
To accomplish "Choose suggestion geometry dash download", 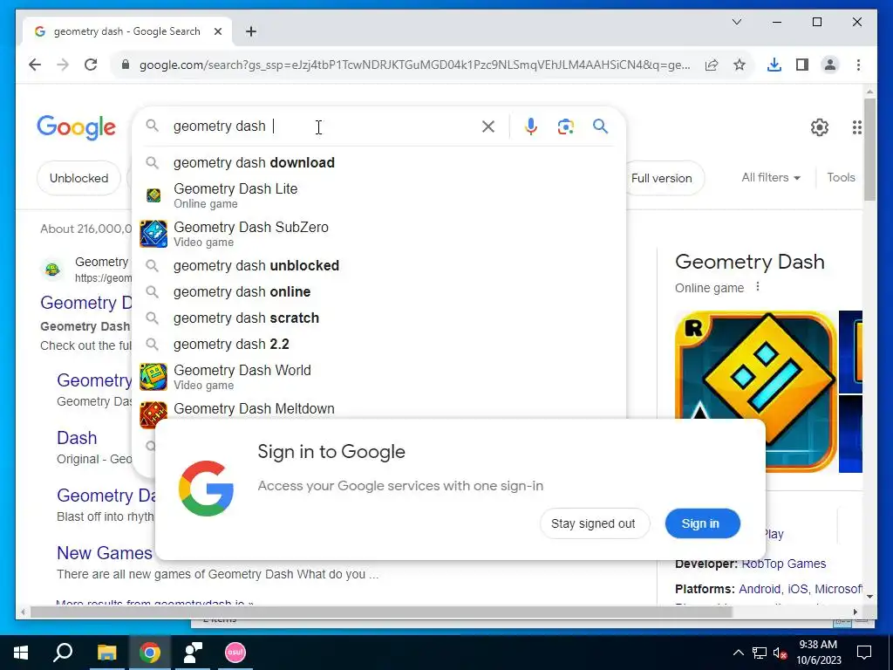I will [378, 163].
